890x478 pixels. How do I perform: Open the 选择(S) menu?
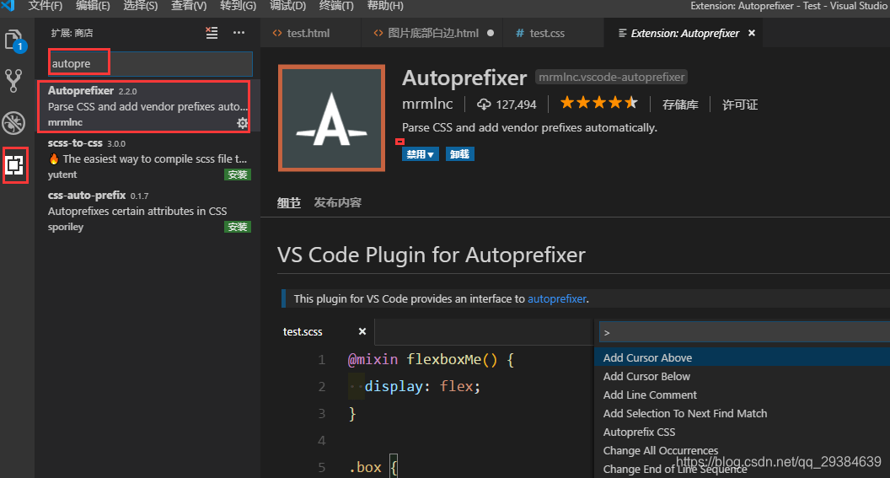(141, 6)
